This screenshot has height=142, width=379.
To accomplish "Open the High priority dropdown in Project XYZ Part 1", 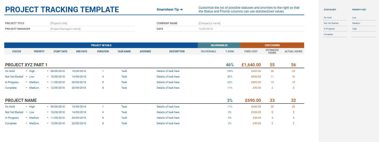I will coord(48,71).
